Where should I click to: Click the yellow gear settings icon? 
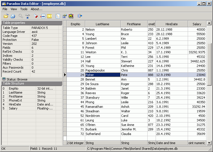tap(71, 16)
